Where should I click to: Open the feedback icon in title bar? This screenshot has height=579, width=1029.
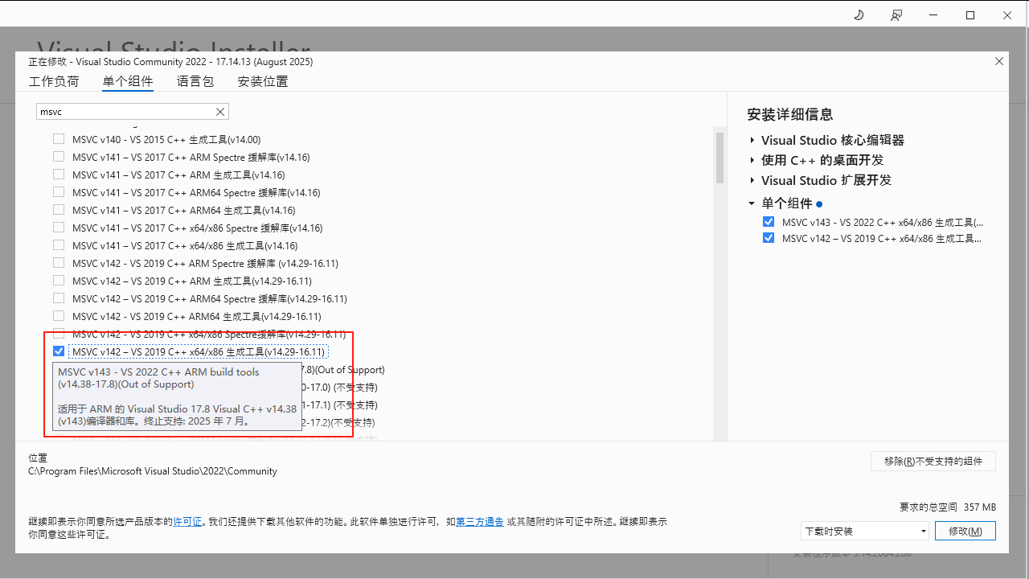coord(896,15)
